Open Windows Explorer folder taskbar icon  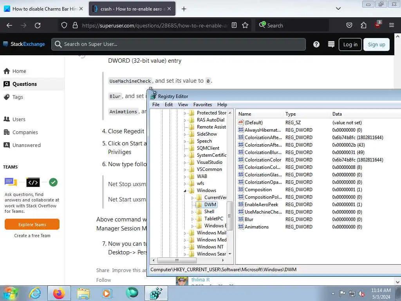(x=83, y=293)
